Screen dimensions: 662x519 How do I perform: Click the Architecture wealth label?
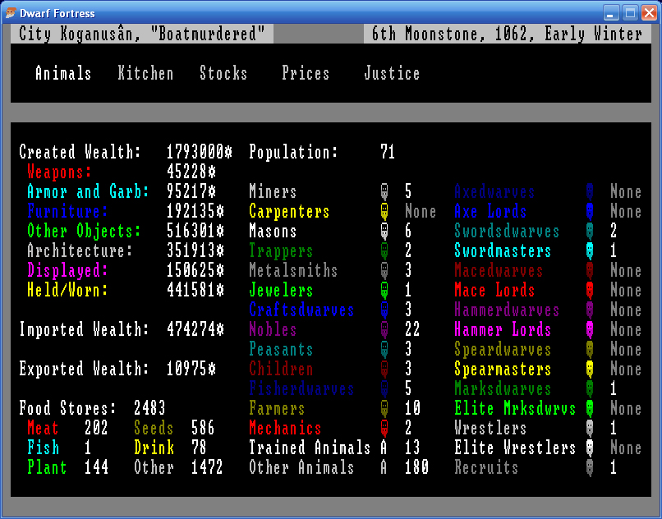pos(80,250)
